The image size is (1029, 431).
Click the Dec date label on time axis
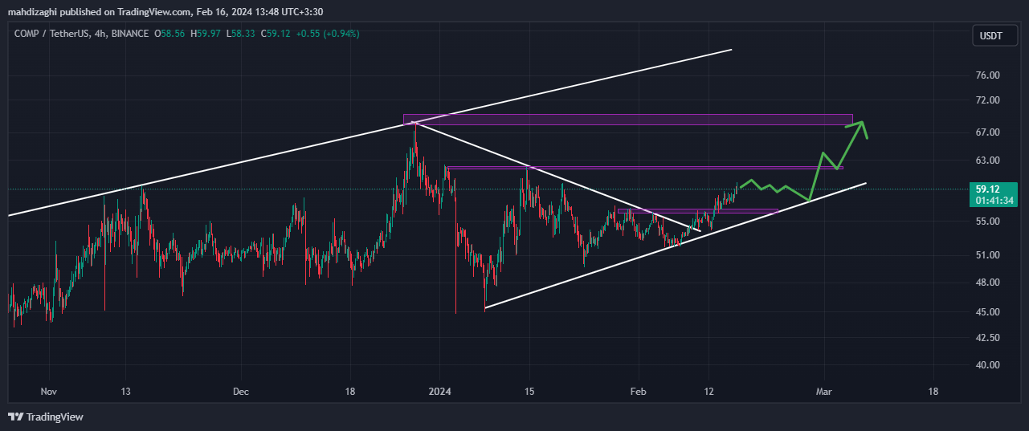pos(241,392)
